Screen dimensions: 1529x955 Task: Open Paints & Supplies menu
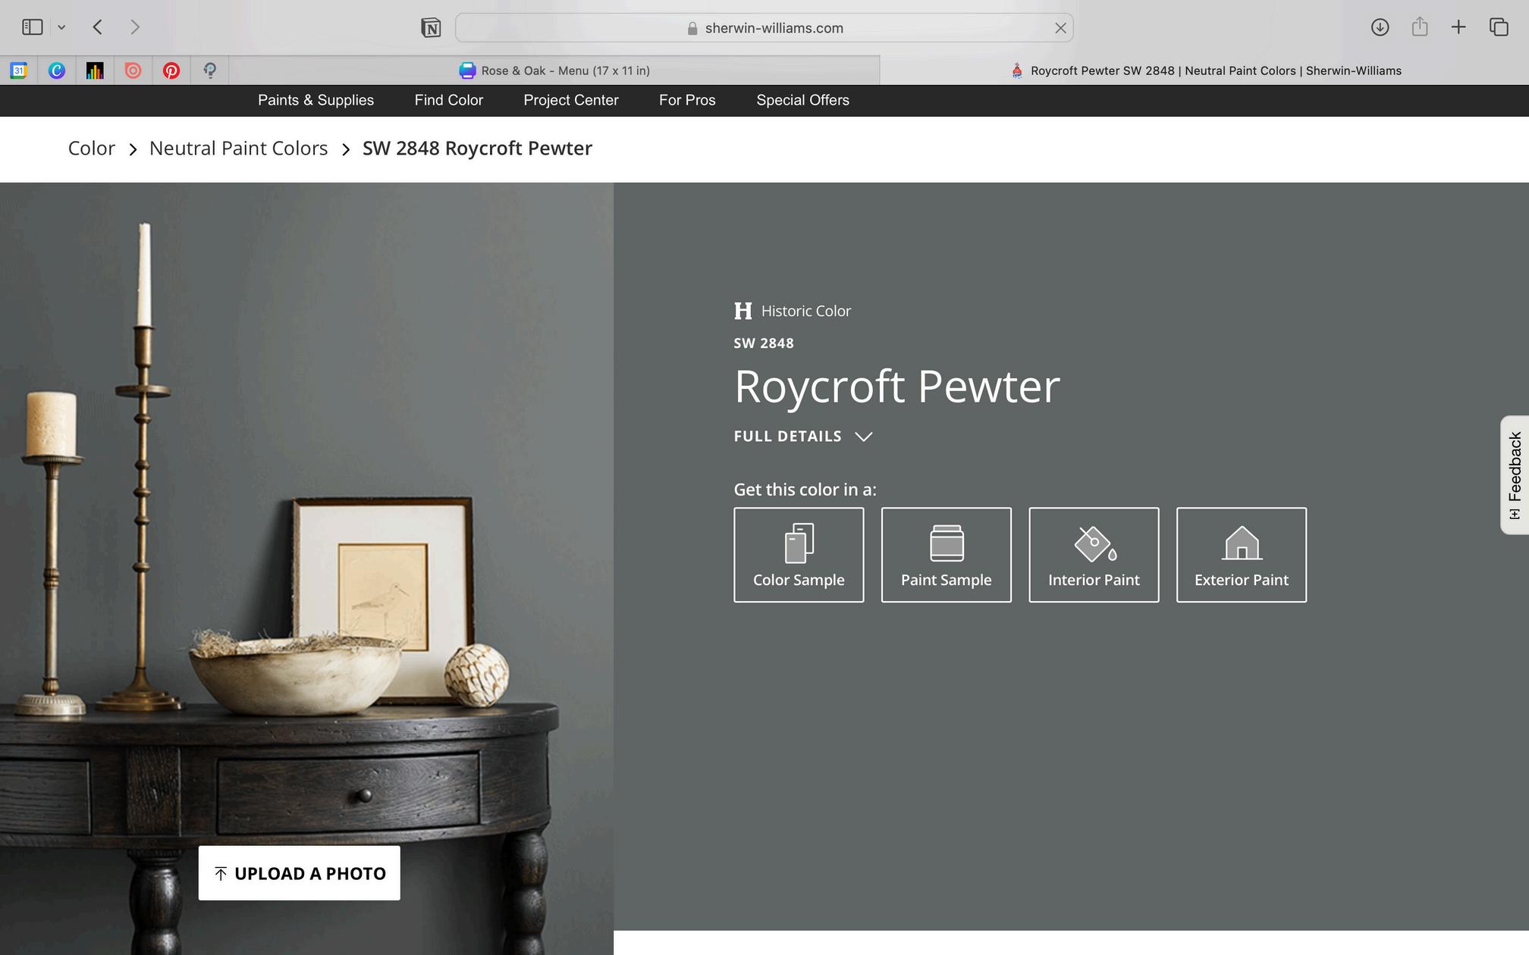coord(316,100)
